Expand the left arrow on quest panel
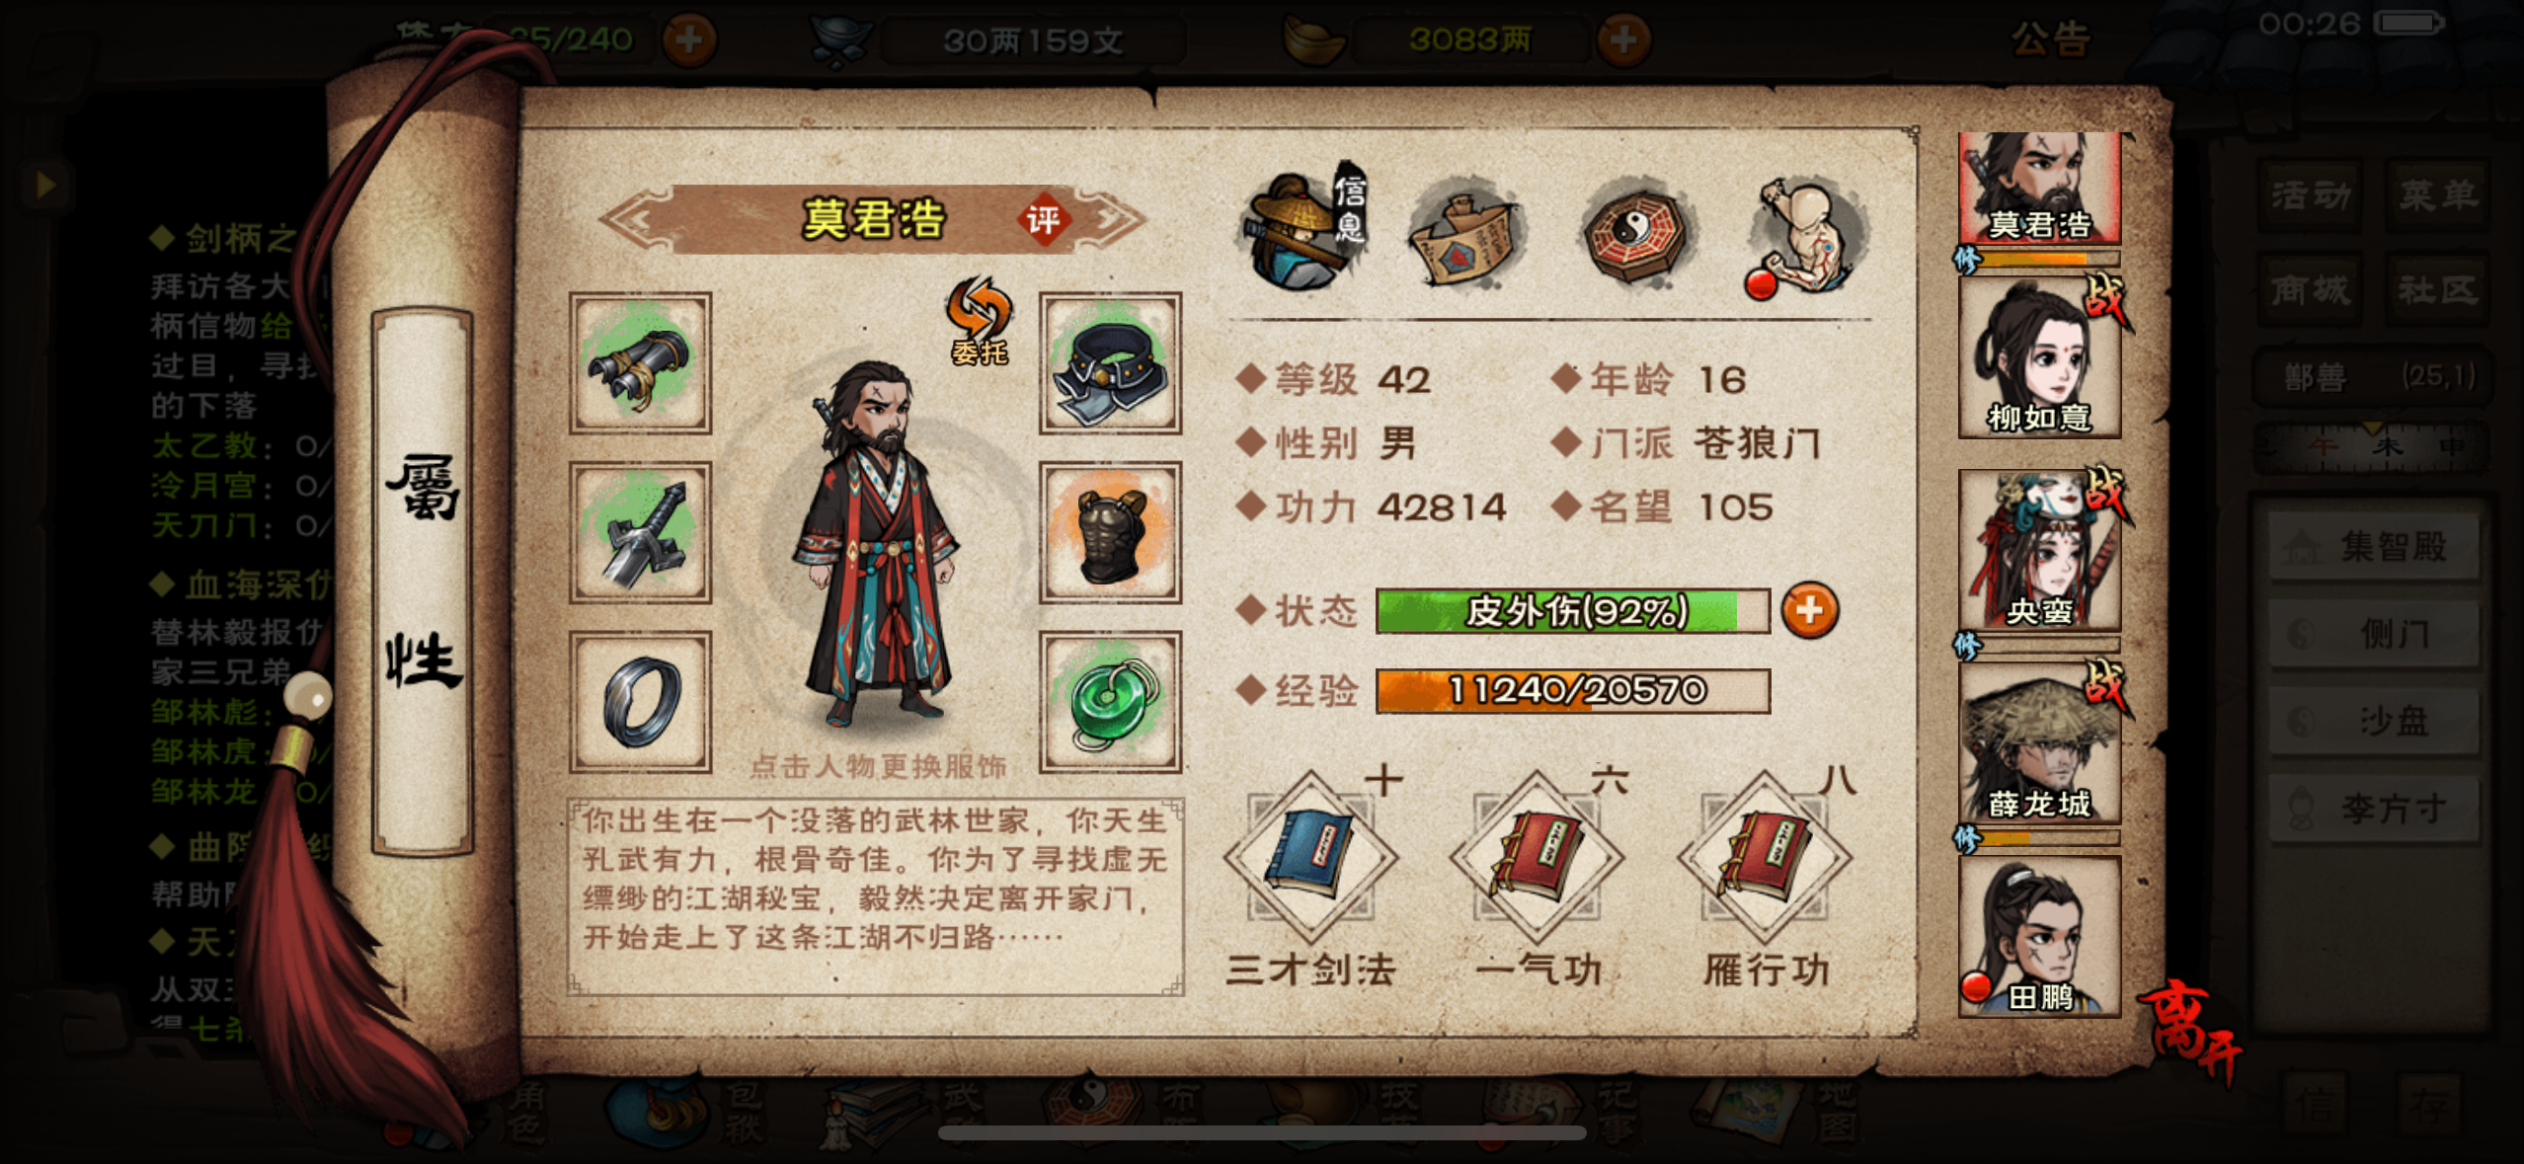Image resolution: width=2524 pixels, height=1164 pixels. 44,184
